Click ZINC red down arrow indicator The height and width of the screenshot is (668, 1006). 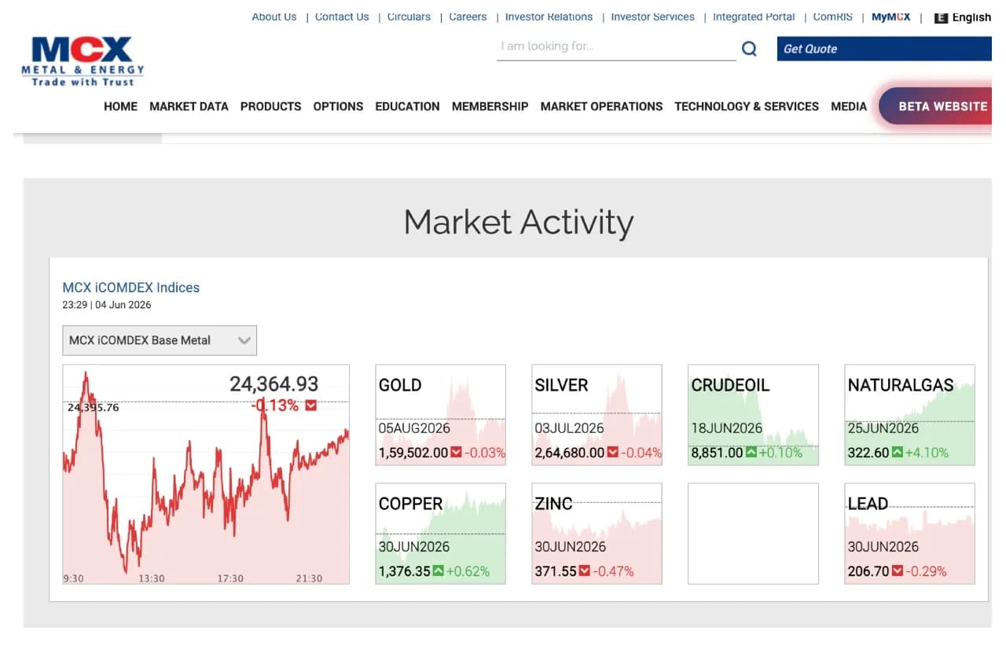click(584, 571)
